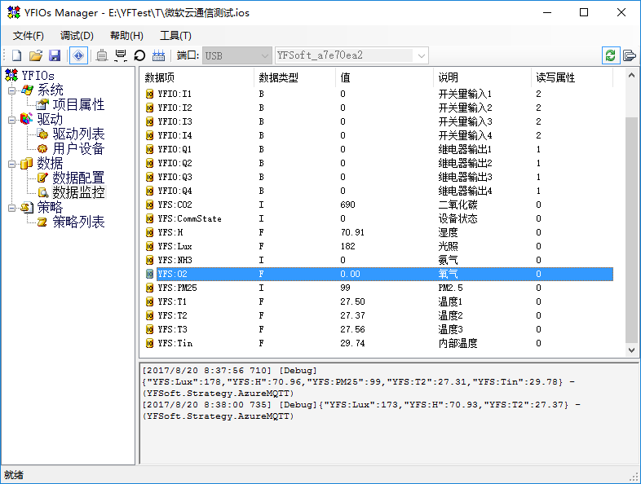
Task: Select the YFS:T3 data item
Action: pos(173,330)
